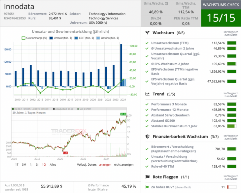241x193 pixels.
Task: Click the anzeigen link for Volladj. Daten
Action: (105, 164)
